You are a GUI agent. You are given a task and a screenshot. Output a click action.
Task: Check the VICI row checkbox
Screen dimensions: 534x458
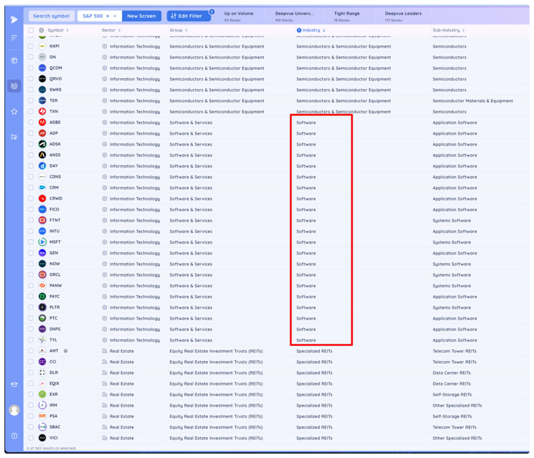click(x=31, y=438)
